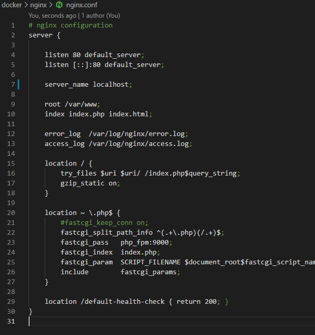Click the access_log directive line

tap(119, 143)
